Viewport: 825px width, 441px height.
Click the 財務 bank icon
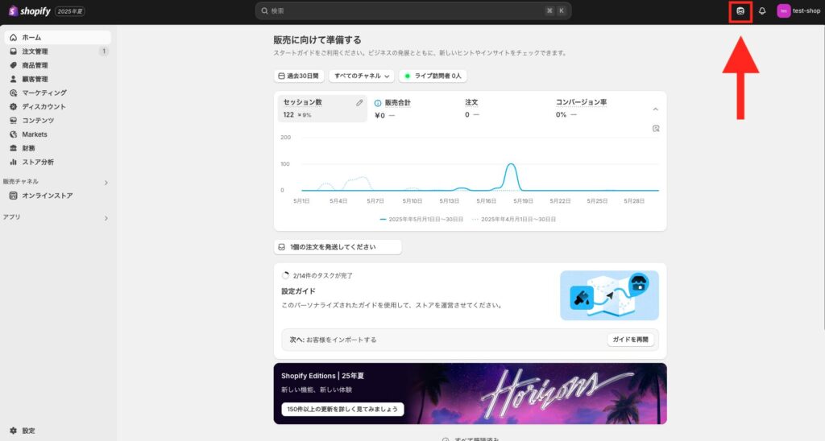13,148
